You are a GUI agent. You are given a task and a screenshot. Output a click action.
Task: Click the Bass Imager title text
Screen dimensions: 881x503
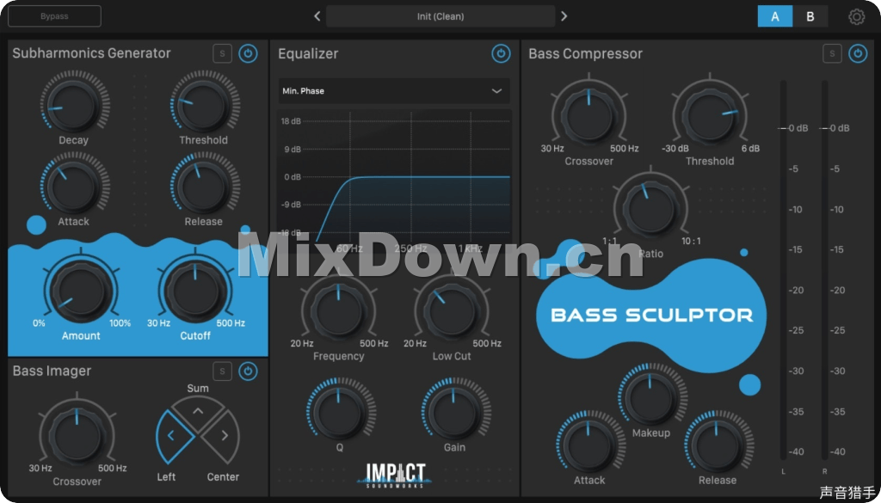52,371
